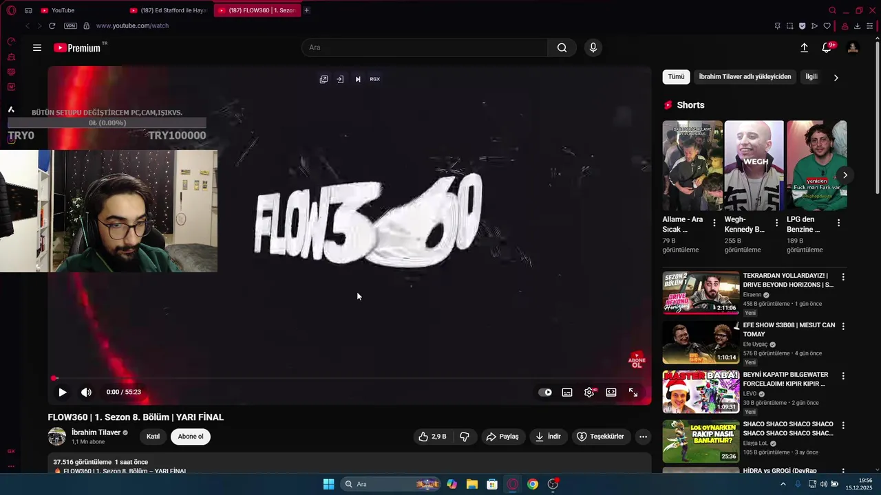Toggle subtitles in the video player

pyautogui.click(x=567, y=392)
